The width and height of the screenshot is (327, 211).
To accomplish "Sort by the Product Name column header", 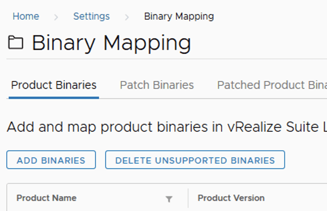I will coord(46,198).
